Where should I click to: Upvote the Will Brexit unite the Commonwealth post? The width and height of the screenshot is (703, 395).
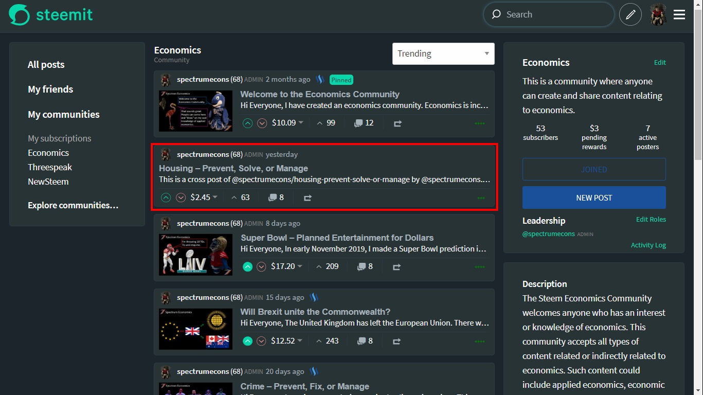[248, 341]
